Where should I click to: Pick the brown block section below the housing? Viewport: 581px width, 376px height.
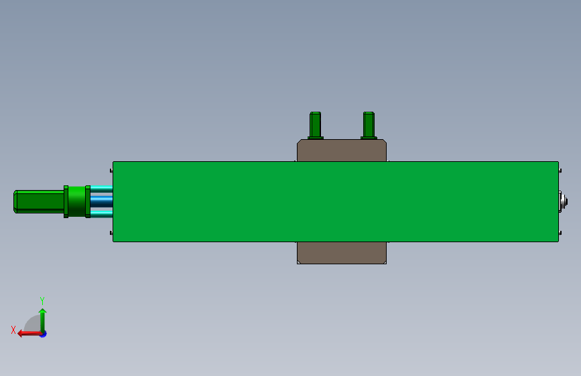(x=342, y=253)
